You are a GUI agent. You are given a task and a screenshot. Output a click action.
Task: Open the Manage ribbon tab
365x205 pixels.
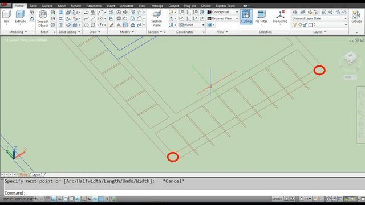click(157, 6)
